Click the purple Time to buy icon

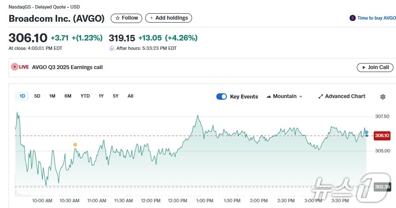(x=352, y=18)
